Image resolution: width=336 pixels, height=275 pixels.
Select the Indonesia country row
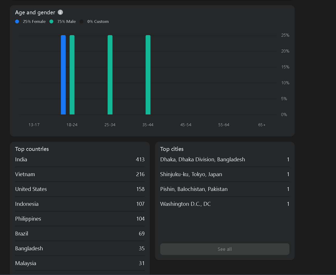point(80,204)
